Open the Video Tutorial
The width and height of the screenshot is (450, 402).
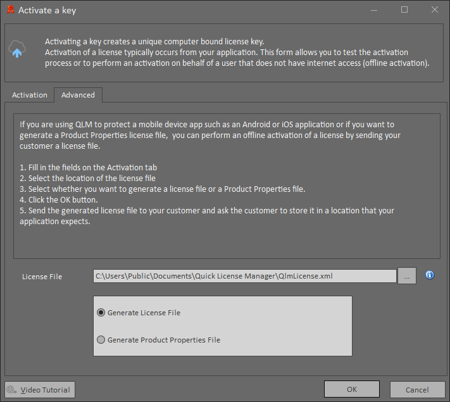40,389
